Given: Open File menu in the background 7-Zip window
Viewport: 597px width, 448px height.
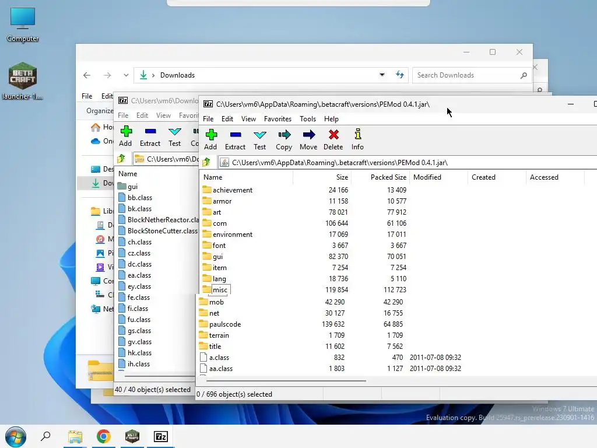Looking at the screenshot, I should [123, 116].
